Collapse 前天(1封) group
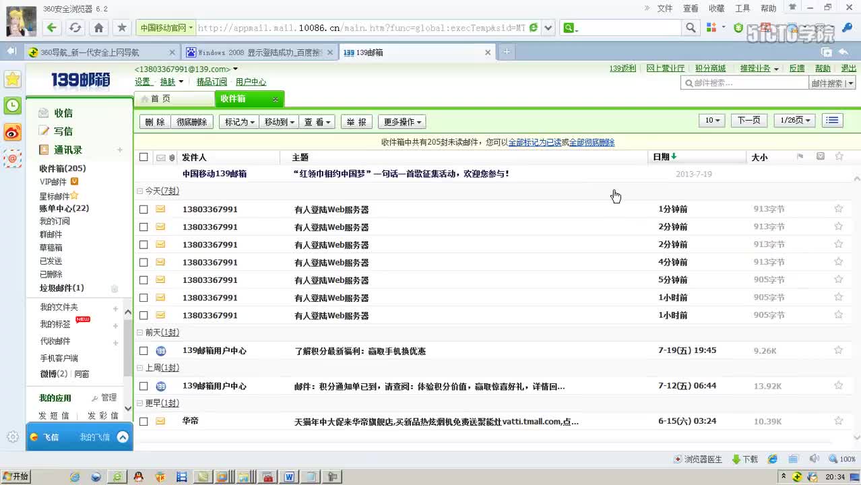861x485 pixels. (139, 333)
